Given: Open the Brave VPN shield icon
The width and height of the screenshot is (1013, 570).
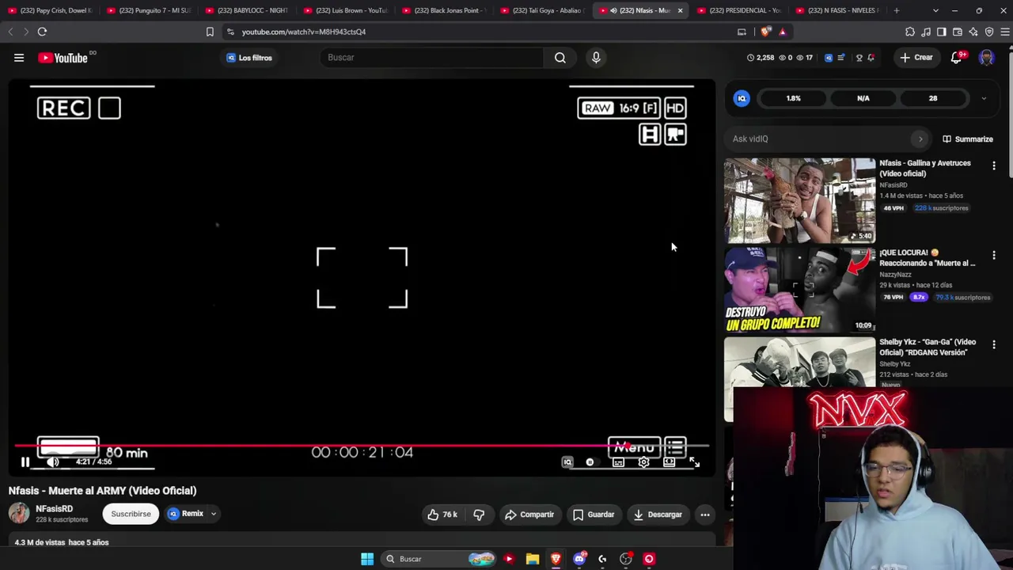Looking at the screenshot, I should (x=989, y=32).
